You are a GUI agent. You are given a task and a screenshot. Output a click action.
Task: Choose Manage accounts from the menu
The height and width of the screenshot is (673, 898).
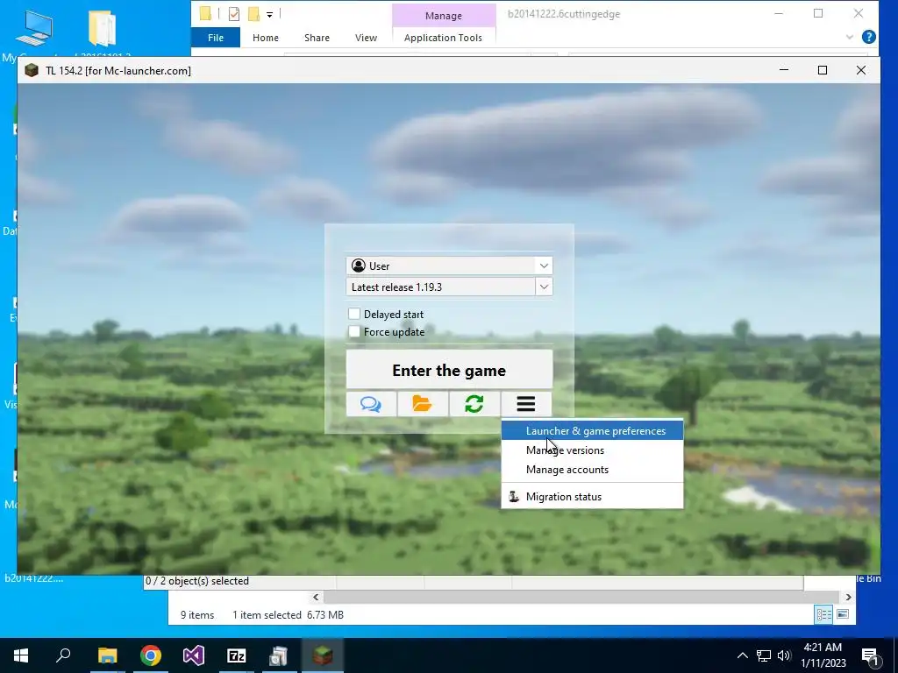592,470
